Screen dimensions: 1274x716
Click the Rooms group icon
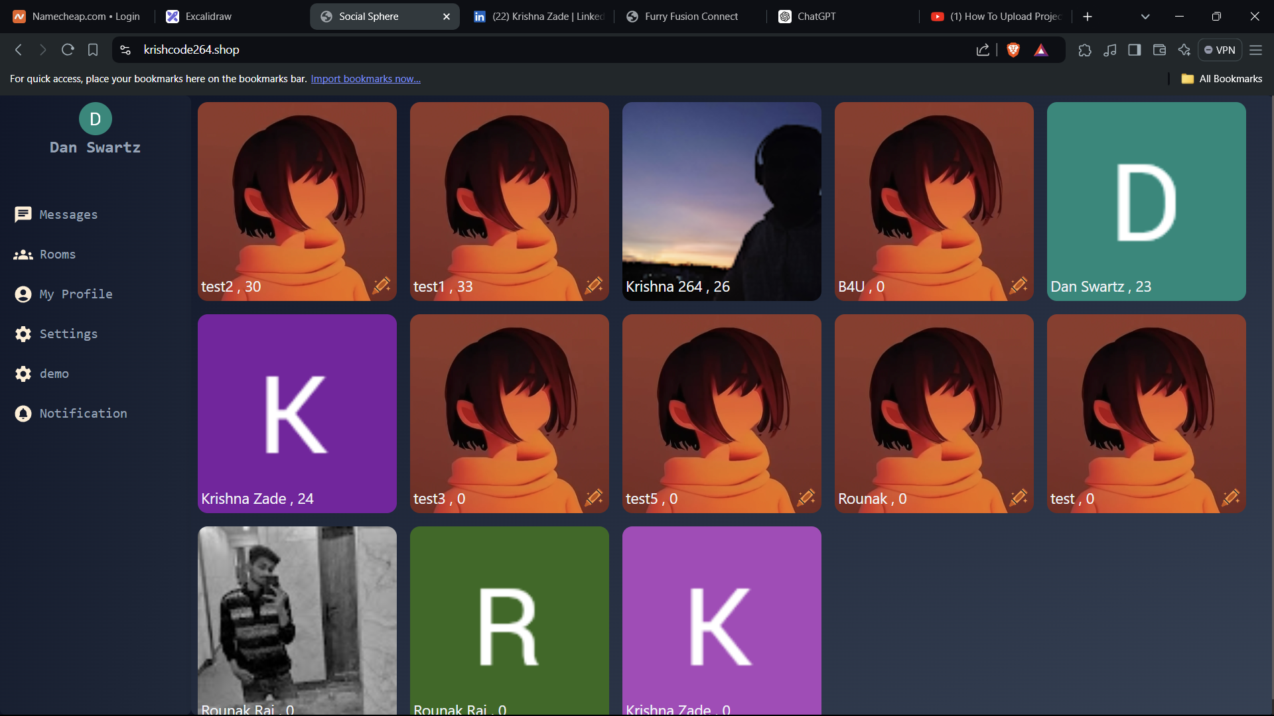pos(23,255)
